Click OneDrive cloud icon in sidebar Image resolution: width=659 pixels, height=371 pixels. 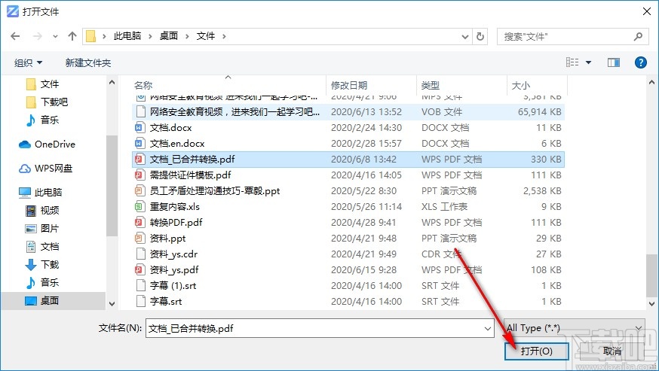(x=25, y=144)
